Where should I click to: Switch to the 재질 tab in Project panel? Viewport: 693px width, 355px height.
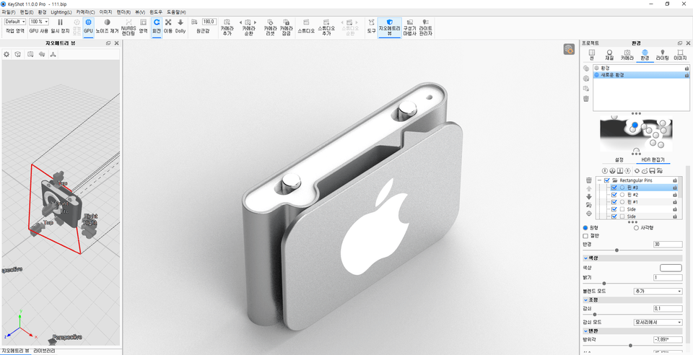(x=609, y=55)
